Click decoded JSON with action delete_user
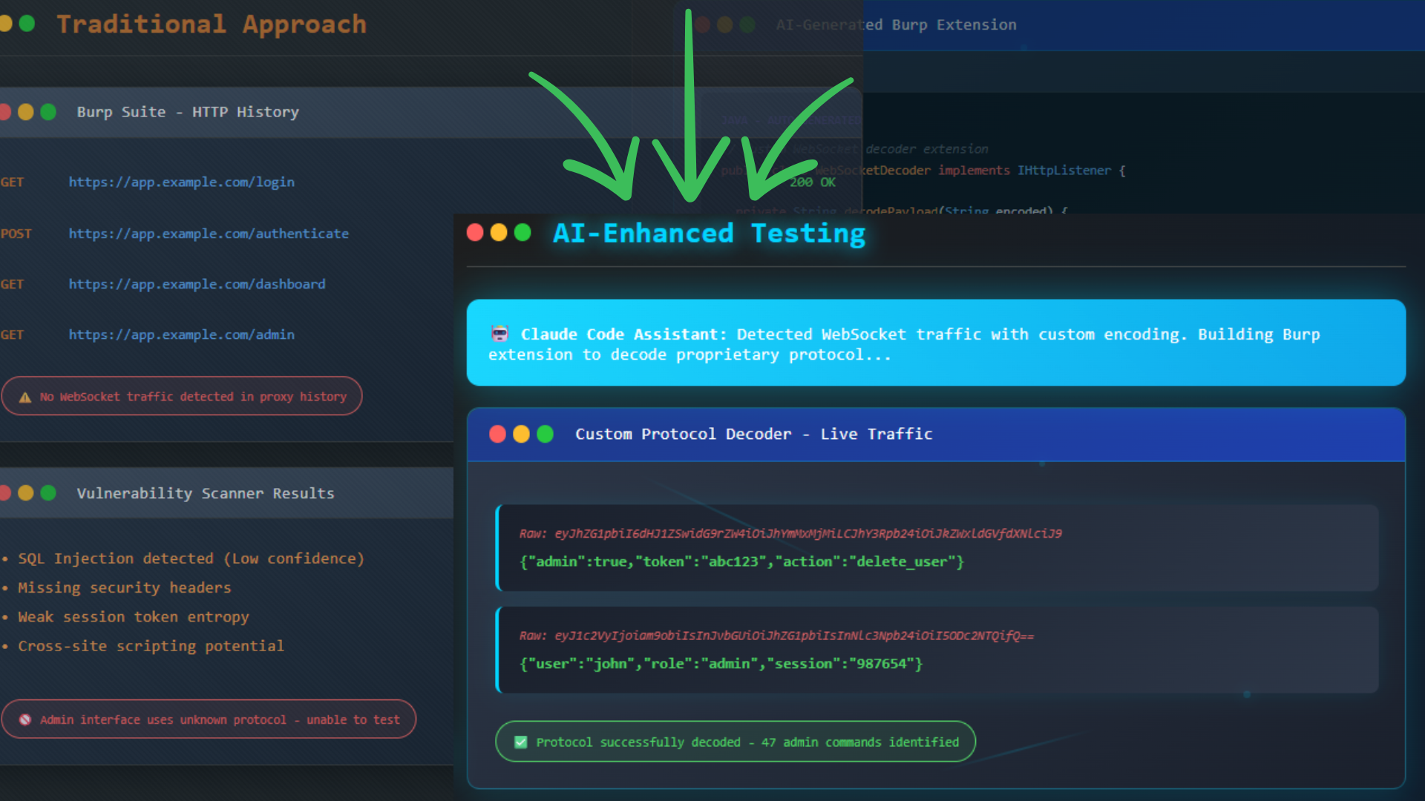The width and height of the screenshot is (1425, 801). coord(741,561)
